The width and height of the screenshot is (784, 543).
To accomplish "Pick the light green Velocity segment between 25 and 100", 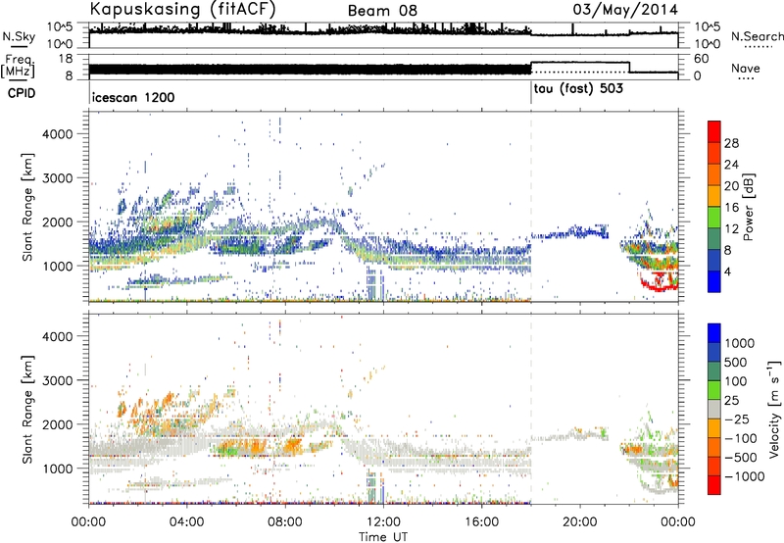I will pos(714,390).
